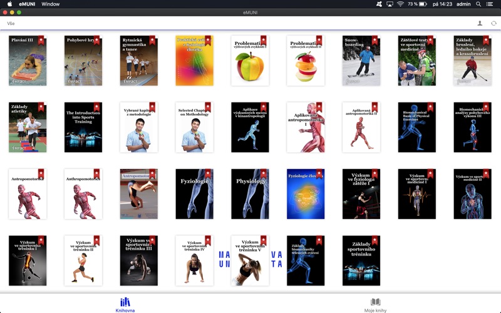Switch to the Moje knihy tab

point(375,305)
